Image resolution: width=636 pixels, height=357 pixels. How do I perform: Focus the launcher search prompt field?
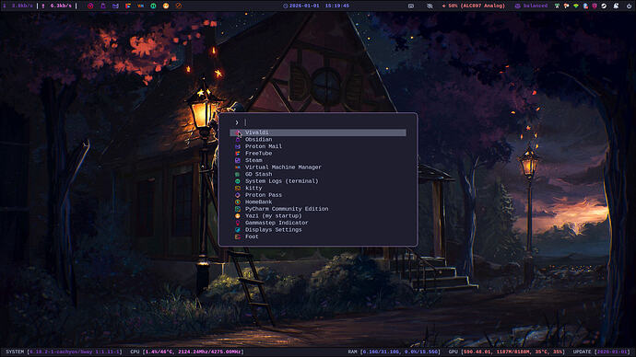tap(318, 122)
